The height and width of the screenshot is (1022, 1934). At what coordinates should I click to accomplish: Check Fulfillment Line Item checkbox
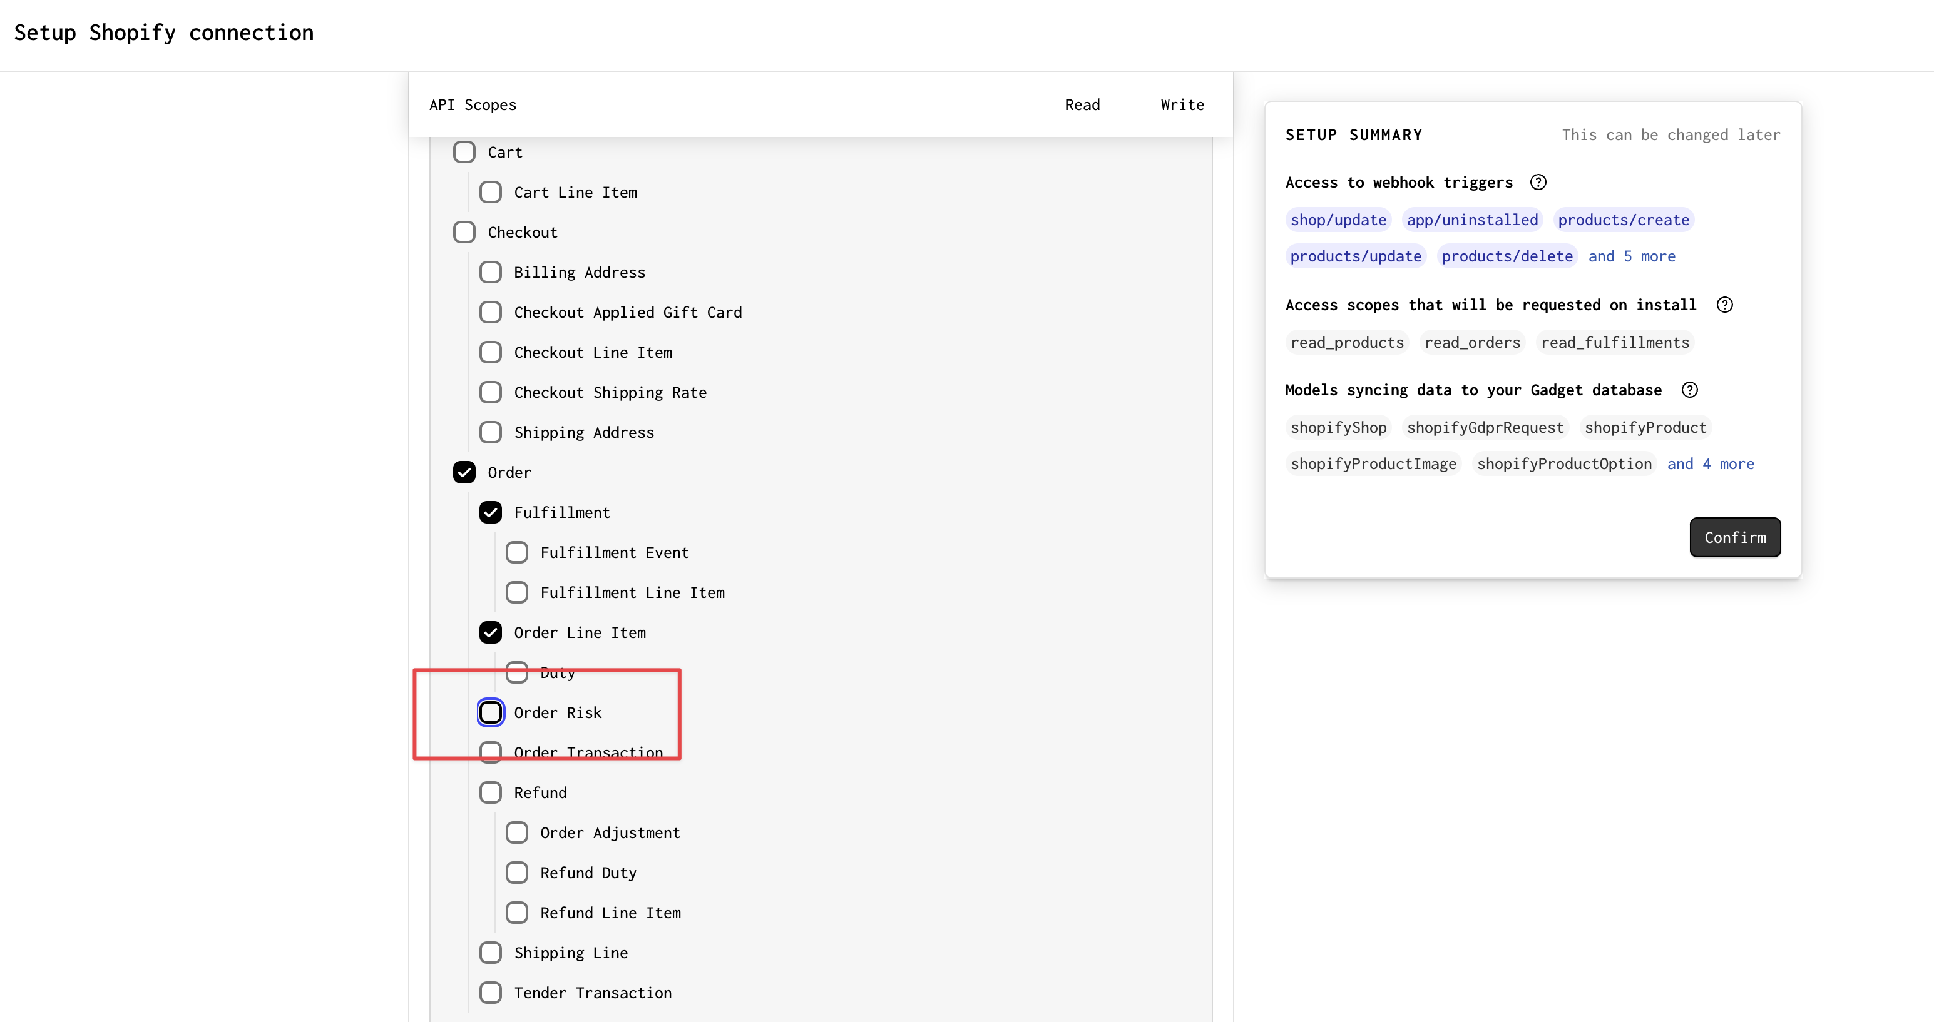(x=516, y=593)
